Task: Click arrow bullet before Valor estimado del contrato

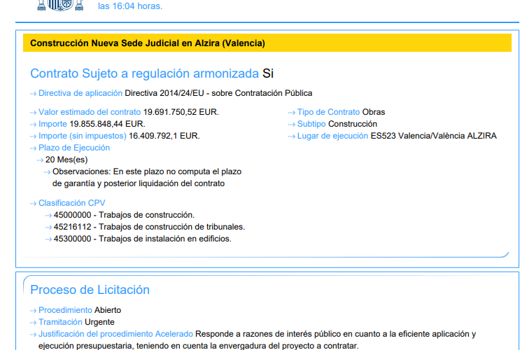Action: 34,113
